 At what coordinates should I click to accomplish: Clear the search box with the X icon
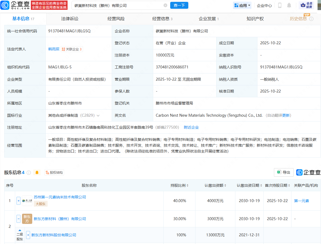tap(165, 5)
